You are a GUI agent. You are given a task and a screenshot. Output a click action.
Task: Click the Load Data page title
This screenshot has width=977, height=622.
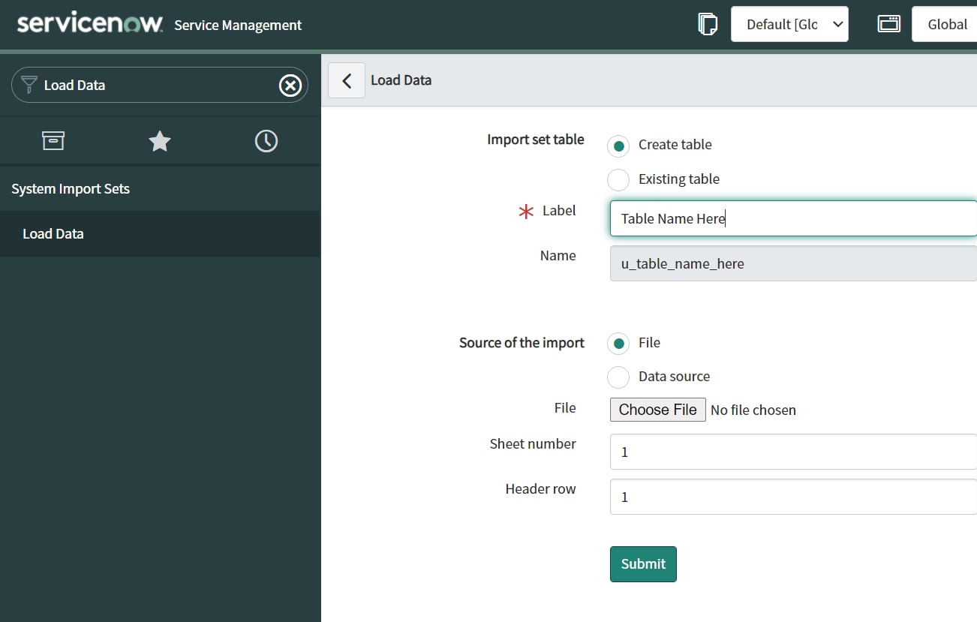click(x=401, y=80)
